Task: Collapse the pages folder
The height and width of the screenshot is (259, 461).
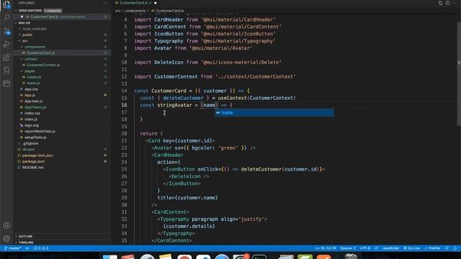Action: pos(30,71)
